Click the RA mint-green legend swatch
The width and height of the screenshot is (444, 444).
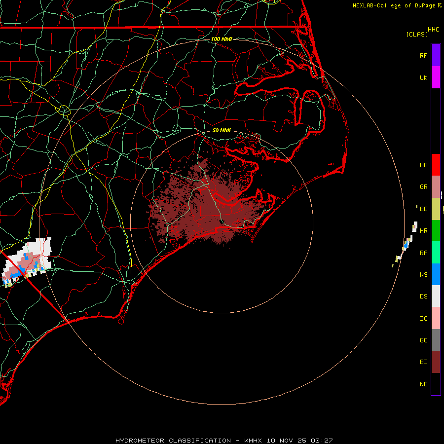[x=436, y=253]
